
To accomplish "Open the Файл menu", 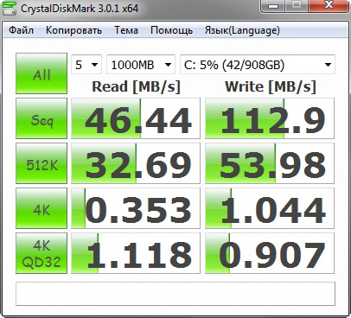I will point(21,30).
